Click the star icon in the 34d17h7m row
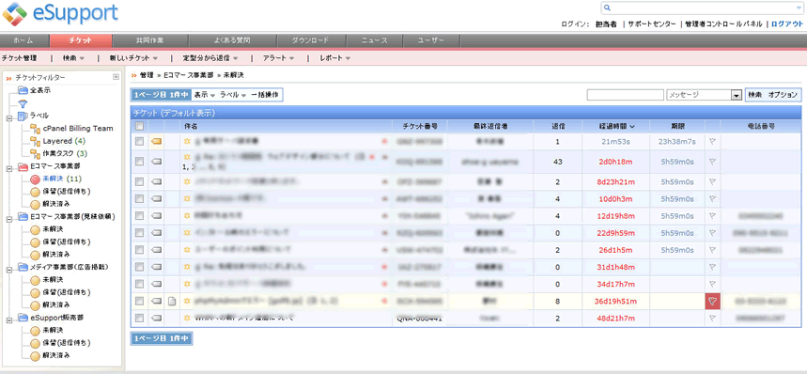The image size is (807, 374). (187, 284)
